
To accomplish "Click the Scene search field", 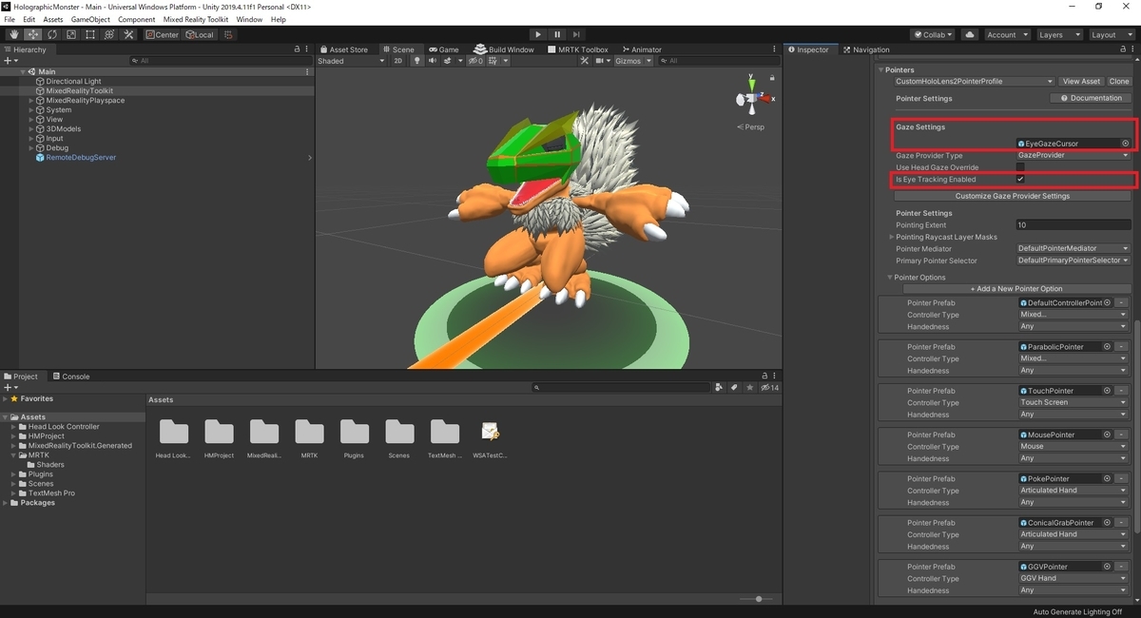I will coord(718,61).
